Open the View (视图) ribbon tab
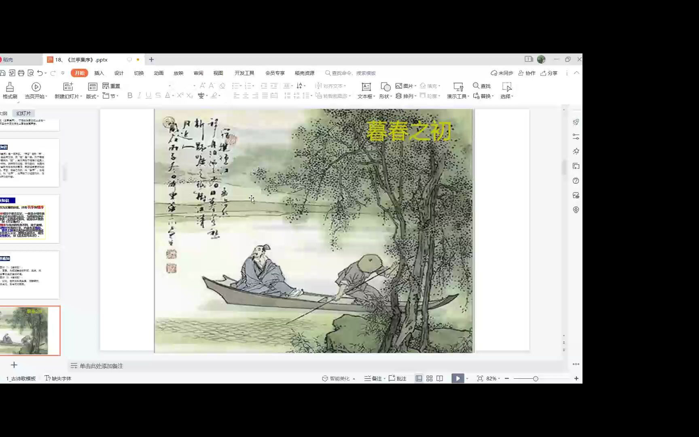 218,73
